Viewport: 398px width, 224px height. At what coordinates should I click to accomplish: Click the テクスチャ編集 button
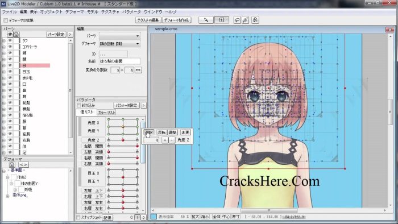(x=148, y=20)
